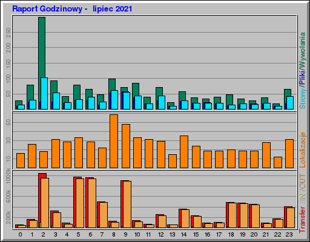Click the 10 y-axis label of Lokalizacje chart
Viewport: 310px width, 242px height.
[x=8, y=159]
